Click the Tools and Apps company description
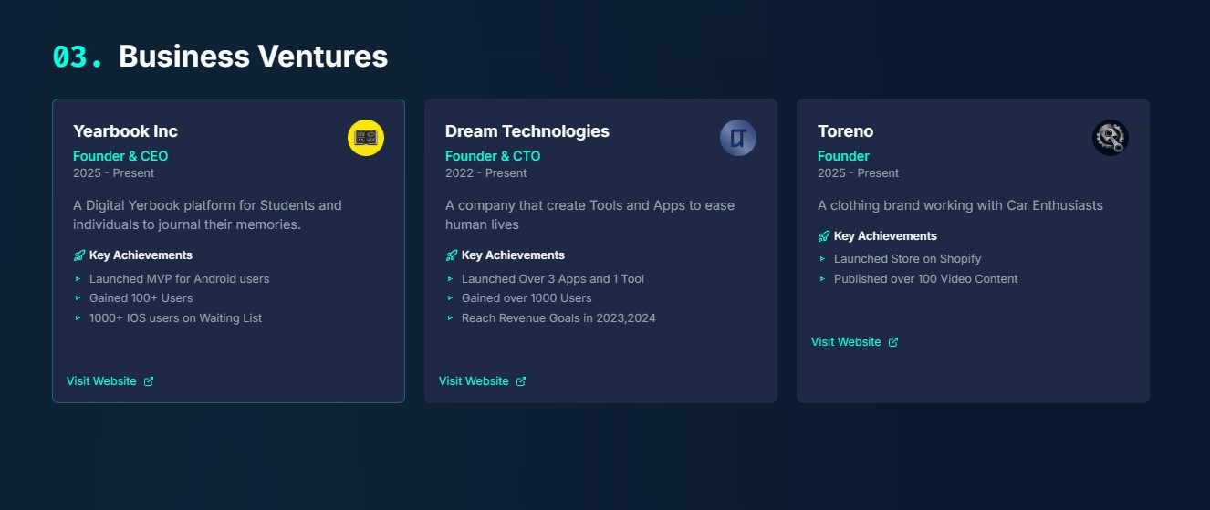The height and width of the screenshot is (510, 1210). point(589,215)
